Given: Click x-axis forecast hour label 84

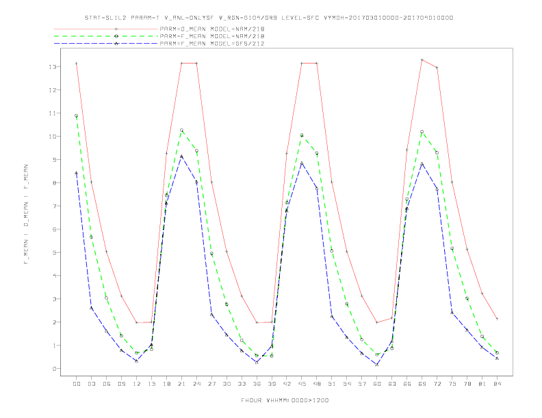Looking at the screenshot, I should point(498,384).
